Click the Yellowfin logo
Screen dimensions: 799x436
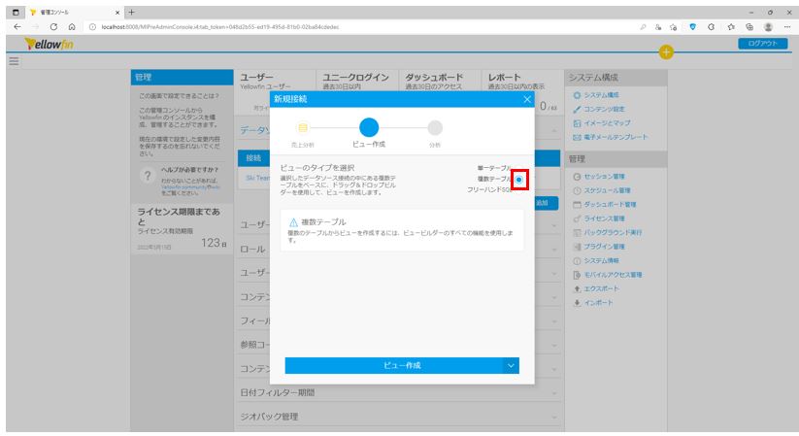[50, 45]
